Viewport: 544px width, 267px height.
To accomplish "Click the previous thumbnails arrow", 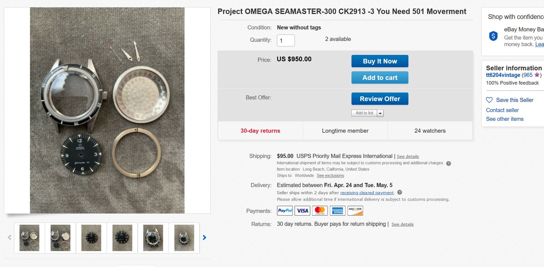I will point(10,238).
